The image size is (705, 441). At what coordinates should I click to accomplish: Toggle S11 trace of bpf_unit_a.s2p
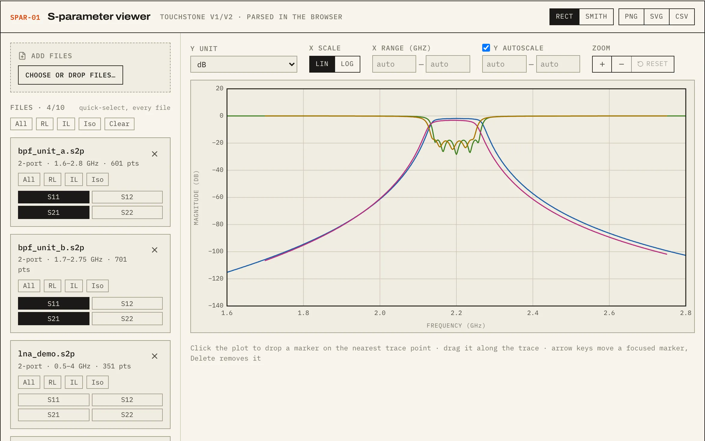(54, 197)
